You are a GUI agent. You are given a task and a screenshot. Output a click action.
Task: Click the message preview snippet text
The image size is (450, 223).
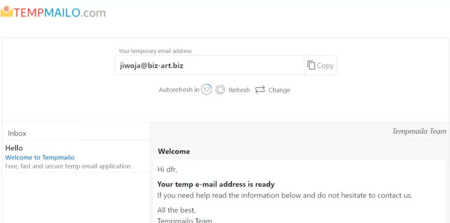[x=68, y=166]
